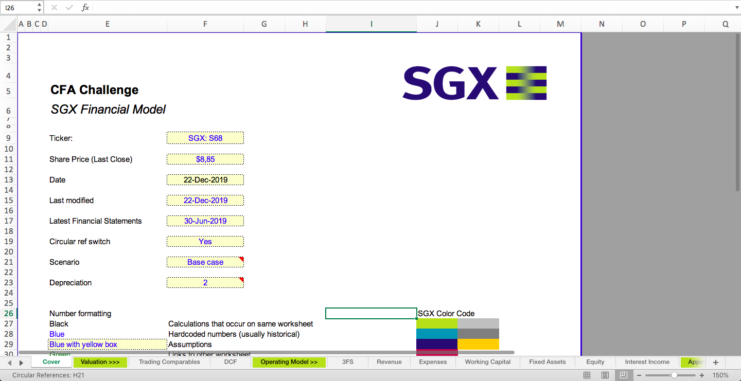Select the Blue with yellow box cell
The height and width of the screenshot is (381, 741).
108,344
